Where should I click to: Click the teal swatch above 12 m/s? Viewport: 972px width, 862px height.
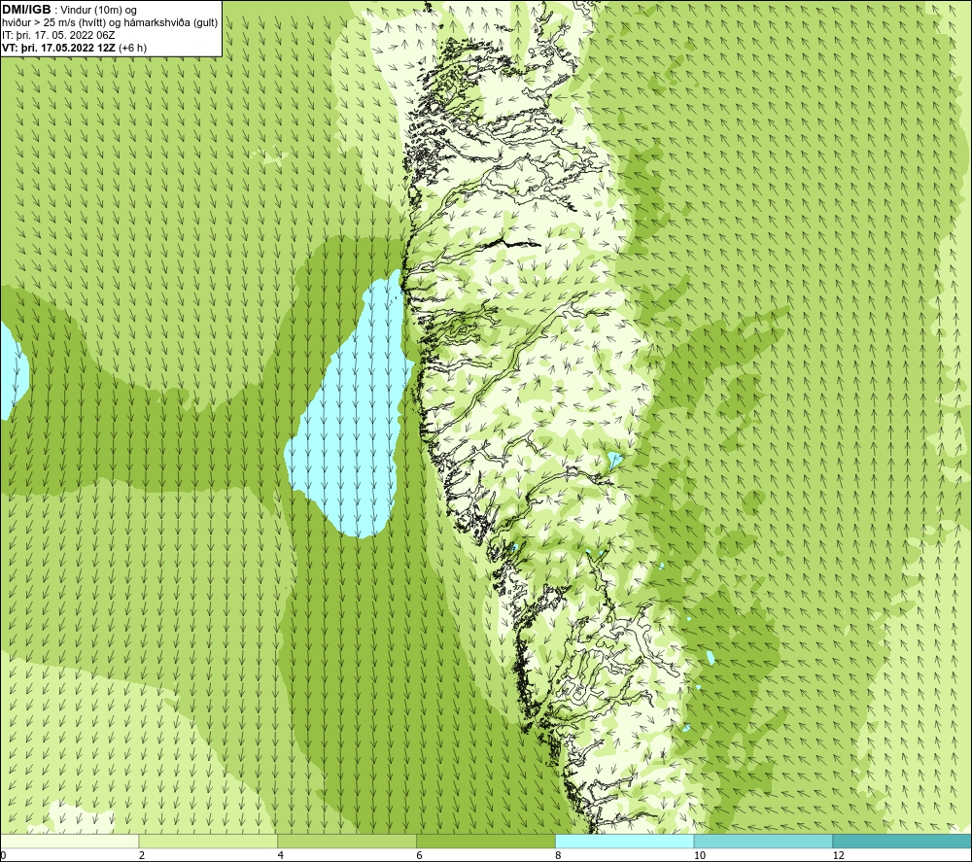point(903,842)
